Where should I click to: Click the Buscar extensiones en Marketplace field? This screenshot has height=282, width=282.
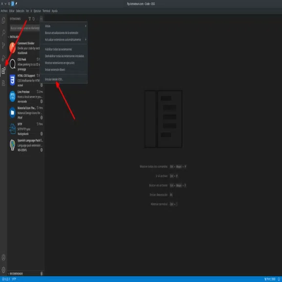pyautogui.click(x=24, y=28)
